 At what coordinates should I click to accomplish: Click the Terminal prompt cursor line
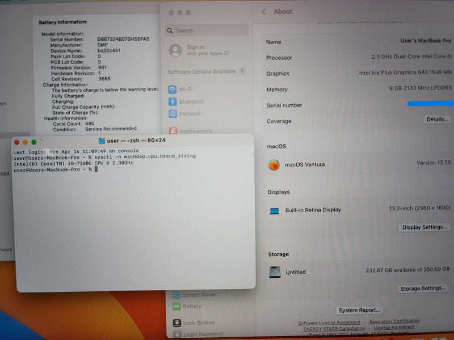(56, 169)
